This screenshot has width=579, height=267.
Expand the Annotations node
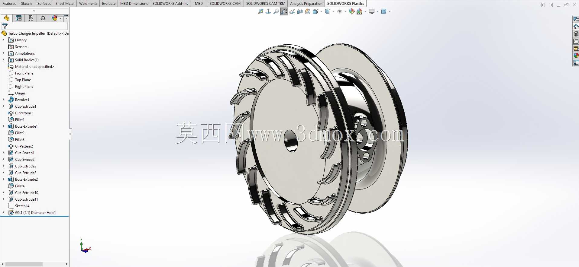(x=4, y=53)
